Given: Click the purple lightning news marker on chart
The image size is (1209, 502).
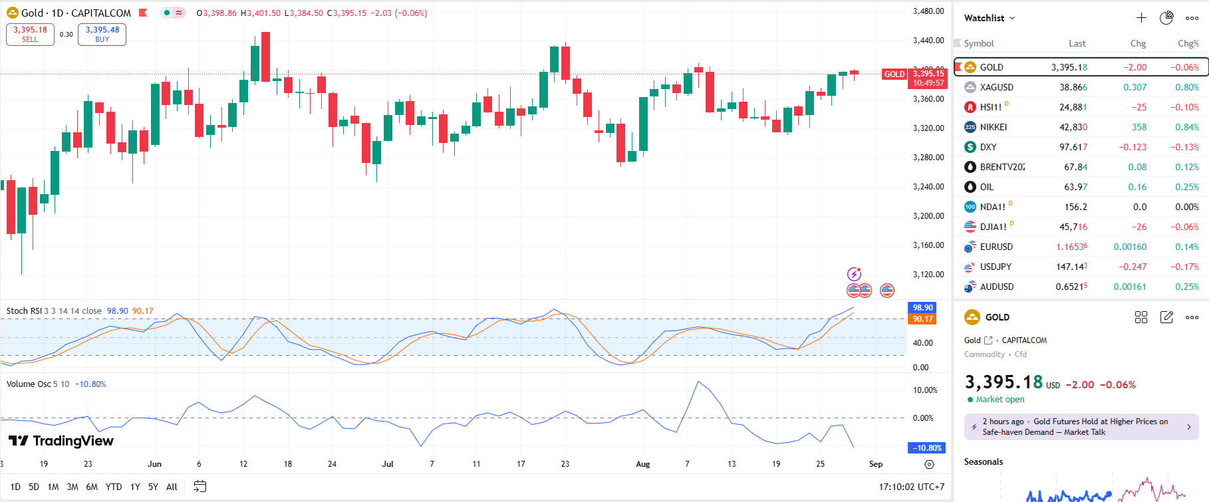Looking at the screenshot, I should pyautogui.click(x=854, y=274).
